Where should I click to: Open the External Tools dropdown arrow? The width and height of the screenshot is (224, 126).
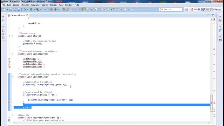(x=41, y=9)
